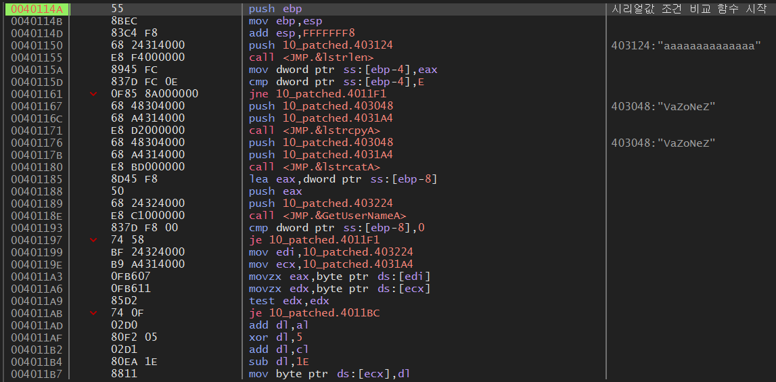Click the address 0040119E

pos(35,264)
